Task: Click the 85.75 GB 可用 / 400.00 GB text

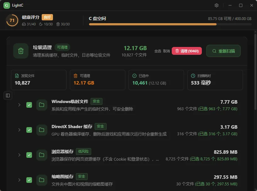Action: pyautogui.click(x=230, y=19)
